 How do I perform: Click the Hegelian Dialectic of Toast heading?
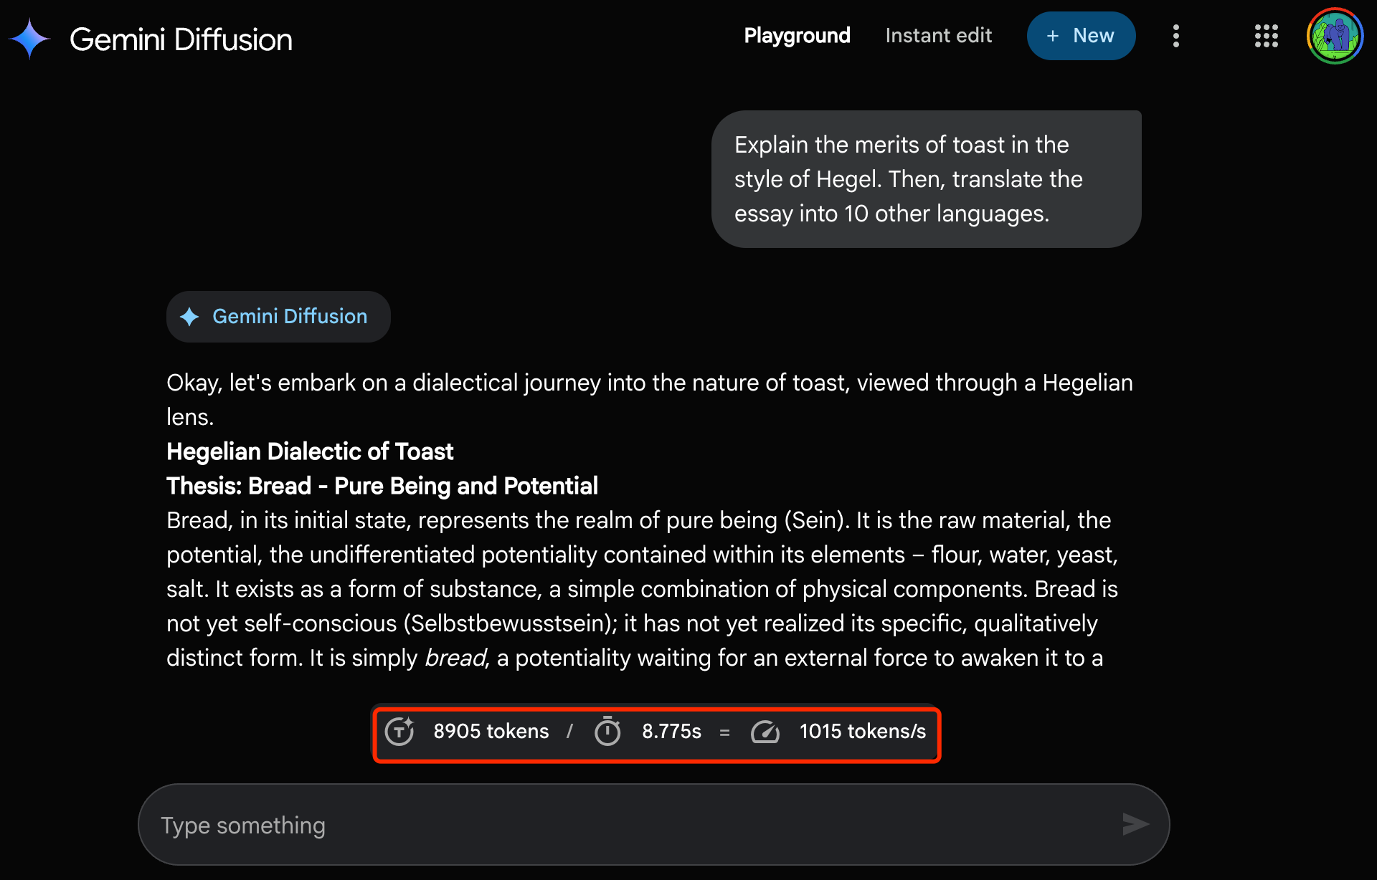310,451
